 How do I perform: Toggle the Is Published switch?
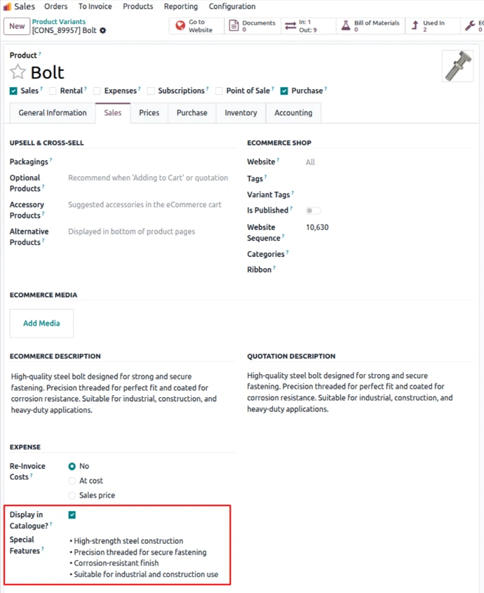coord(313,211)
